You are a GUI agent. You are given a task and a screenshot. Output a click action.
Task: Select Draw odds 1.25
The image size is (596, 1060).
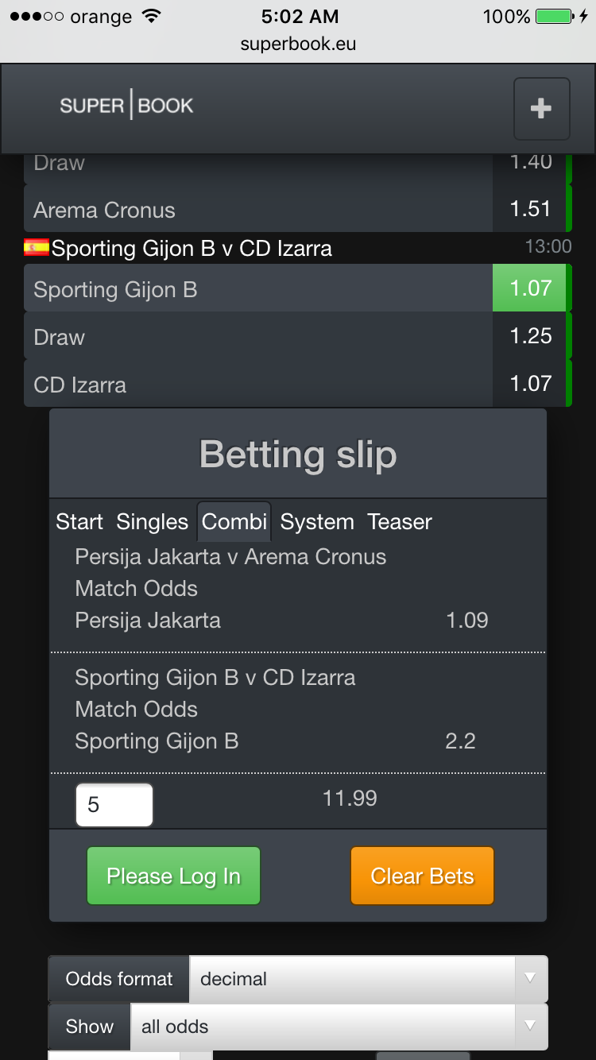coord(530,336)
